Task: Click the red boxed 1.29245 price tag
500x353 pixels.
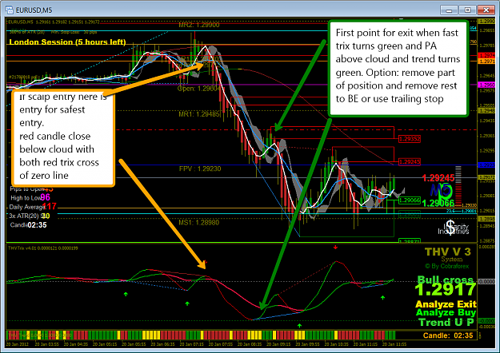Action: [410, 161]
